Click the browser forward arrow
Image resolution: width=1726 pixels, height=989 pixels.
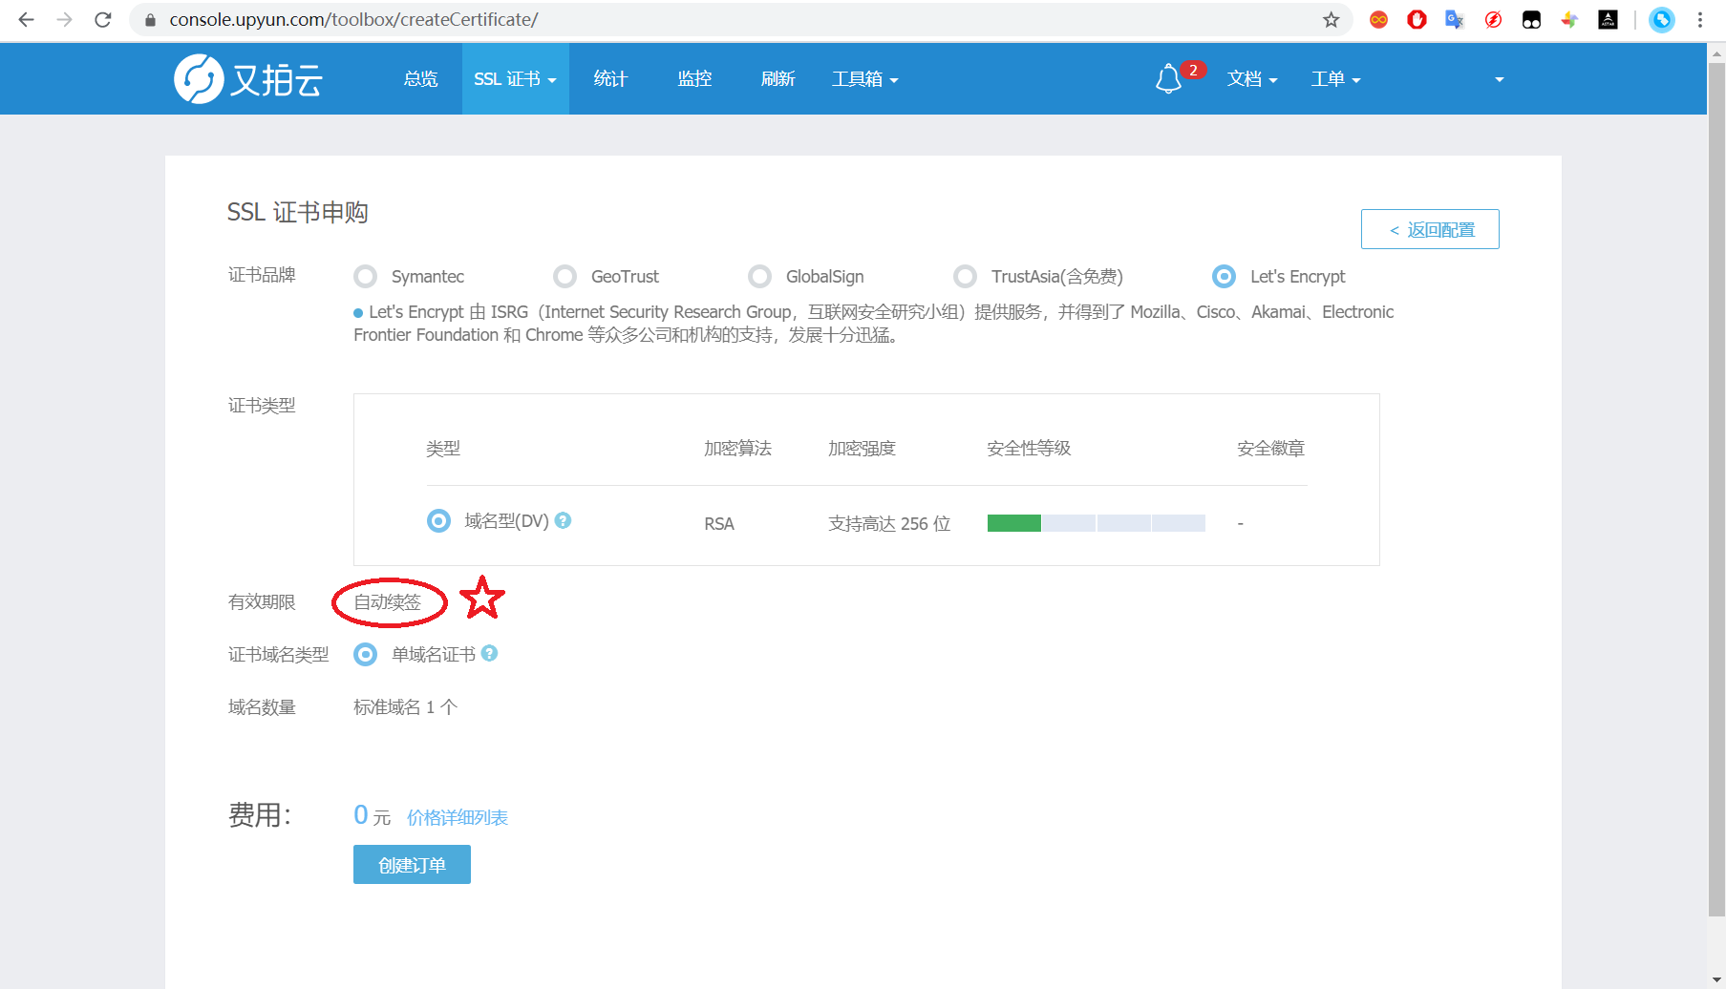64,19
